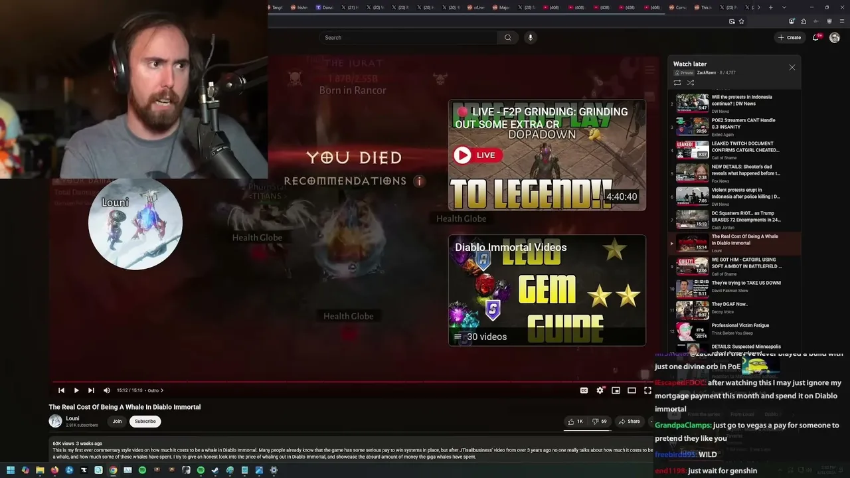Switch player to miniplayer mode
The height and width of the screenshot is (478, 850).
(x=616, y=390)
